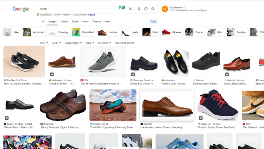This screenshot has width=264, height=149.
Task: Open the Britannica brown strap shoe image
Action: (63, 105)
